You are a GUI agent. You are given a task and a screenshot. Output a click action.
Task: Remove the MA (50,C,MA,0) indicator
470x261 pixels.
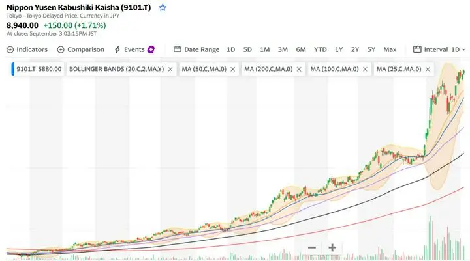(232, 70)
